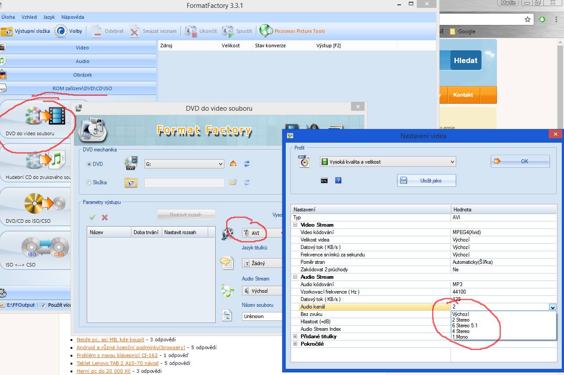Open the AVI output format dropdown

[x=263, y=233]
